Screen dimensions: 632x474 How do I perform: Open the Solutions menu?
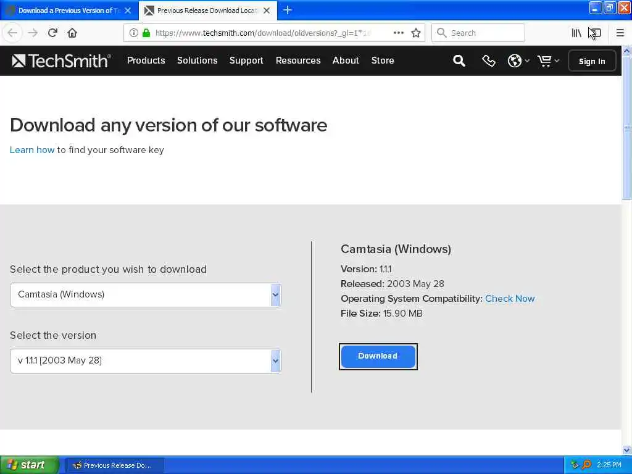(x=197, y=60)
